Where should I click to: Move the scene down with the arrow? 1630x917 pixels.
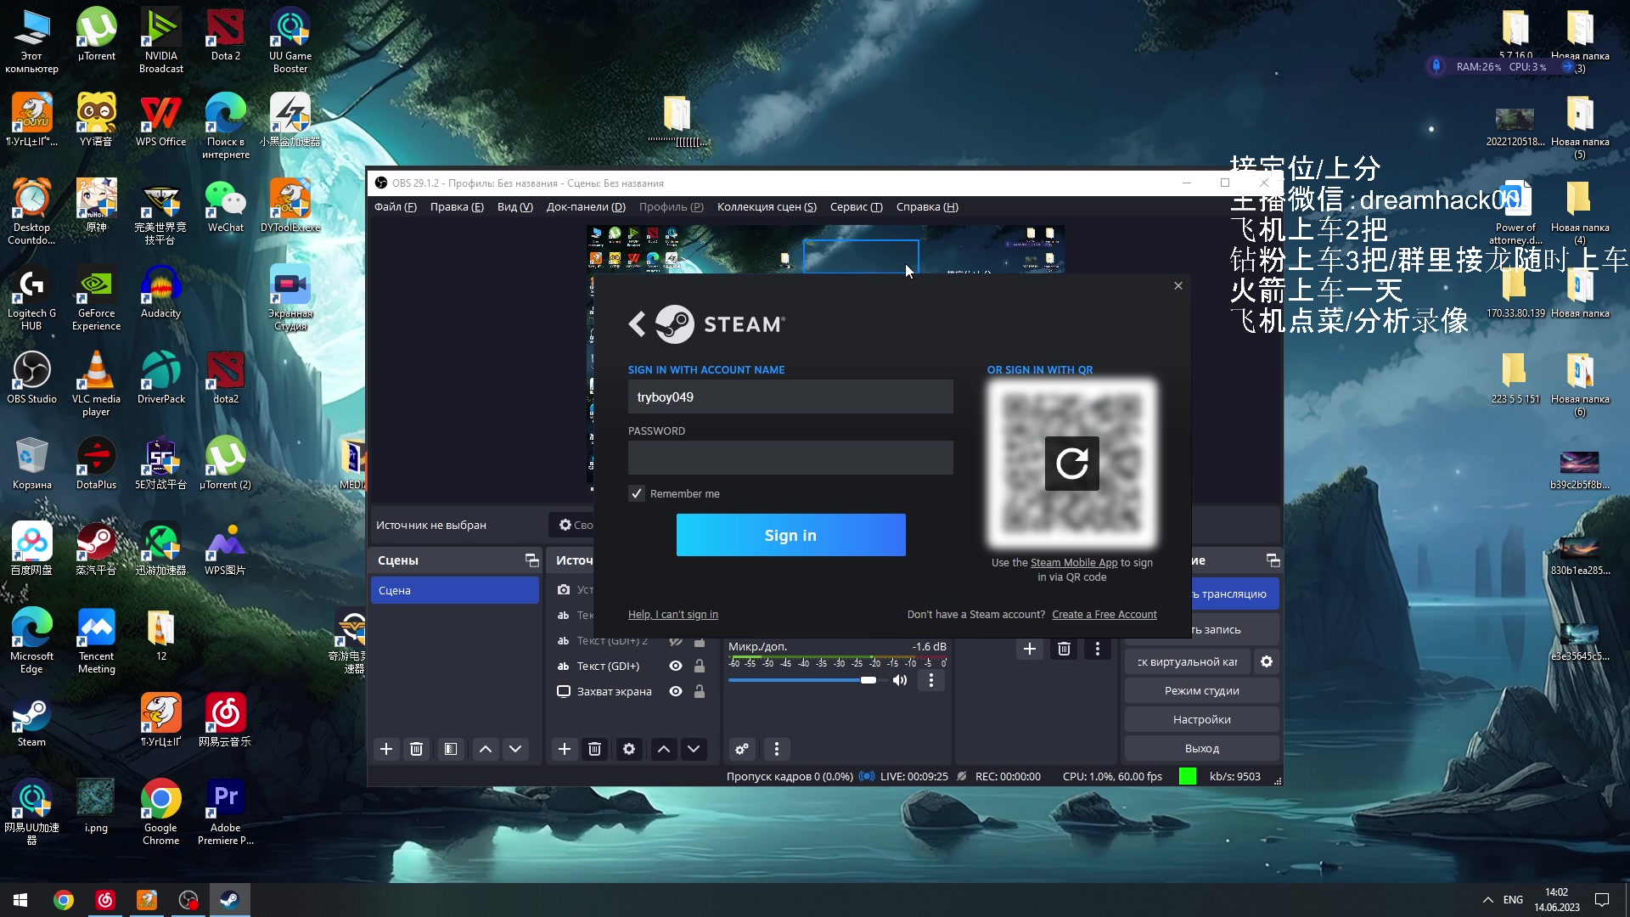coord(515,749)
